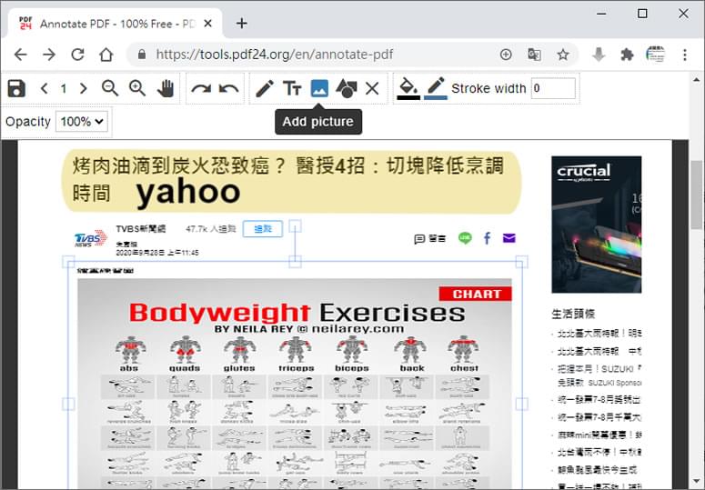Viewport: 705px width, 490px height.
Task: Zoom in with the plus magnifier
Action: point(137,88)
